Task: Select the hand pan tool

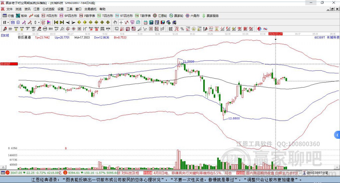Action: [x=115, y=22]
